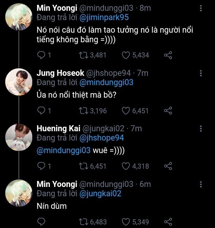Viewport: 215px width, 228px height.
Task: Reply to Jung Hoseok's tweet
Action: [42, 111]
